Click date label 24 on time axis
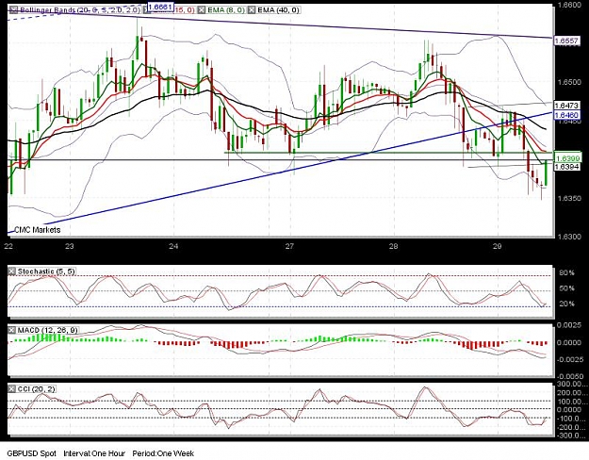This screenshot has height=460, width=589. click(173, 247)
